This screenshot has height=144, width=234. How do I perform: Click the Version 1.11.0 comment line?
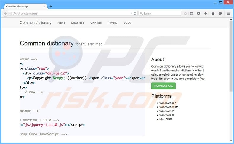coord(39,120)
